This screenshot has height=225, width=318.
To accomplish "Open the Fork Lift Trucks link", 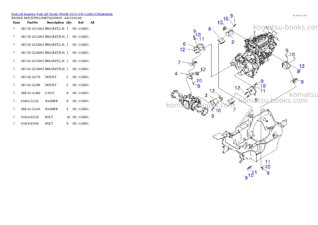I will pyautogui.click(x=47, y=14).
